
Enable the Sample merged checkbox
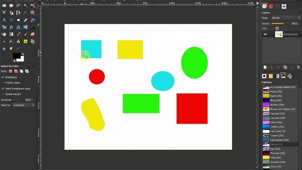point(3,94)
